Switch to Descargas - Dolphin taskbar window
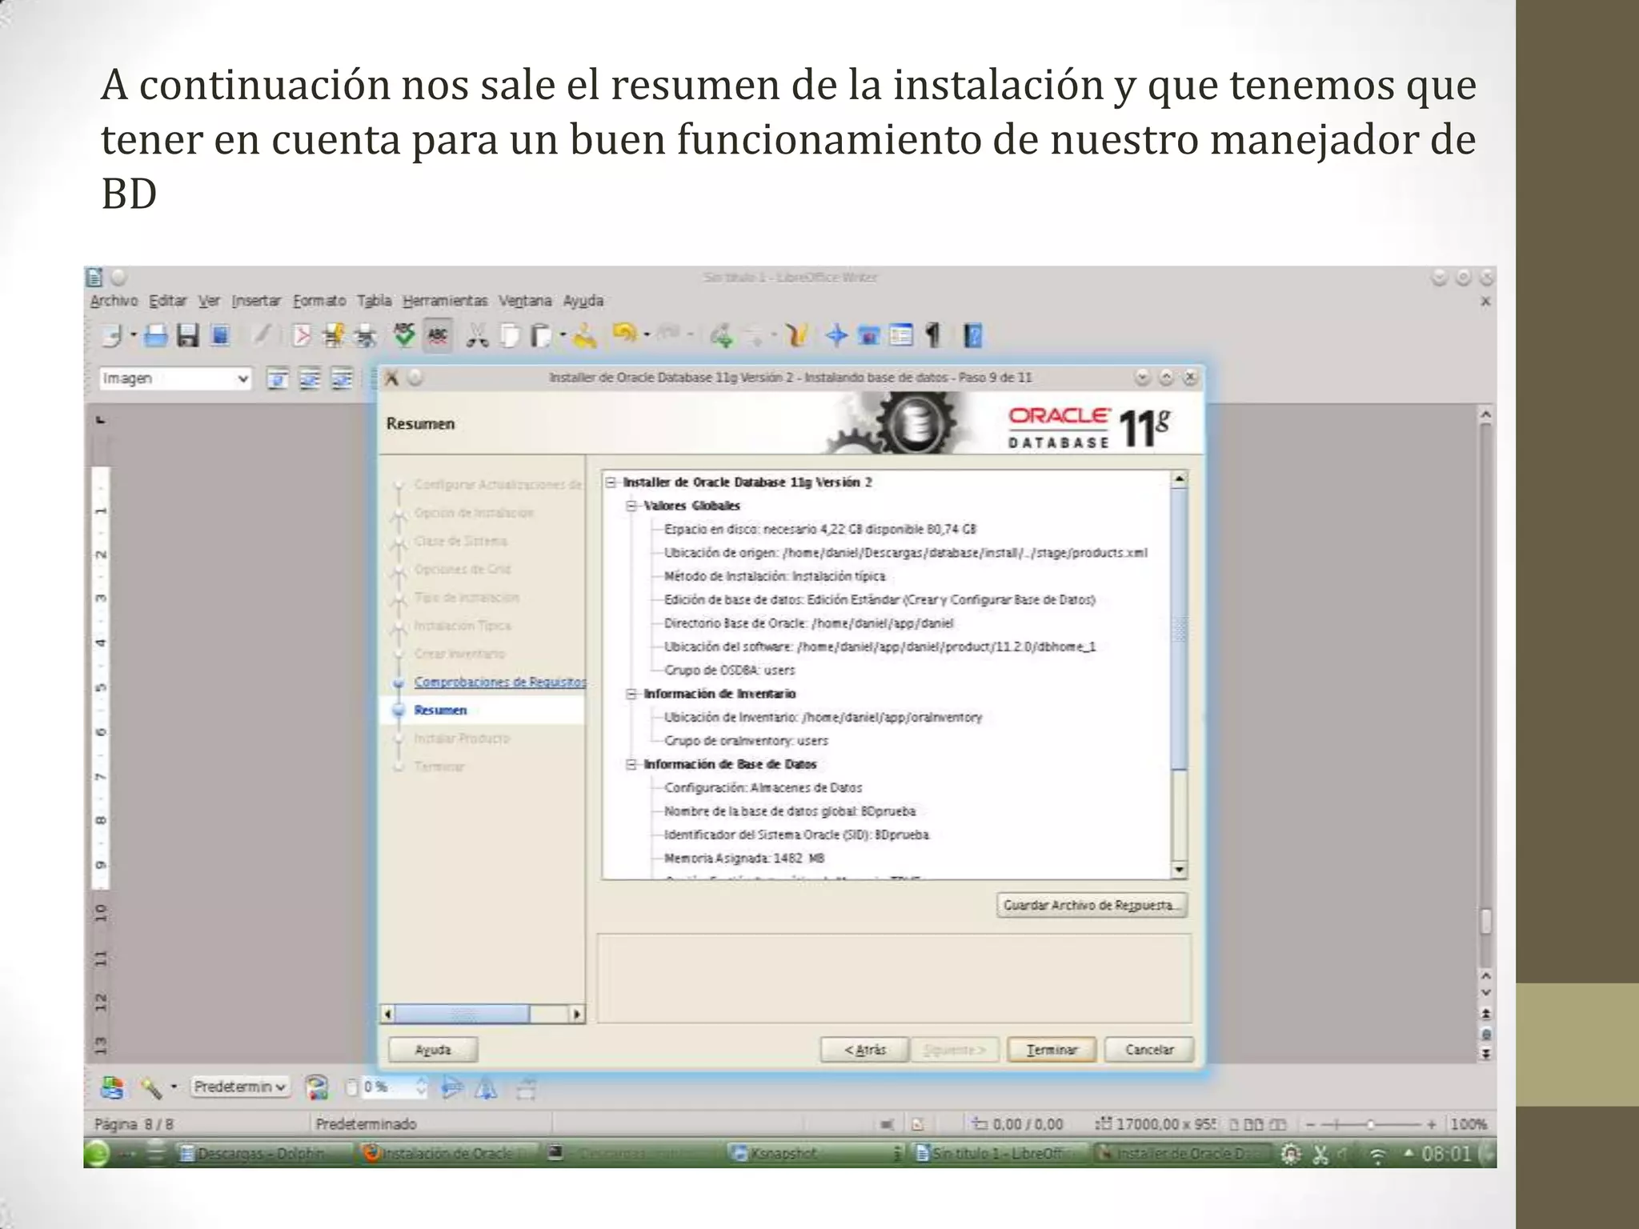Screen dimensions: 1639x1229 [x=264, y=1154]
